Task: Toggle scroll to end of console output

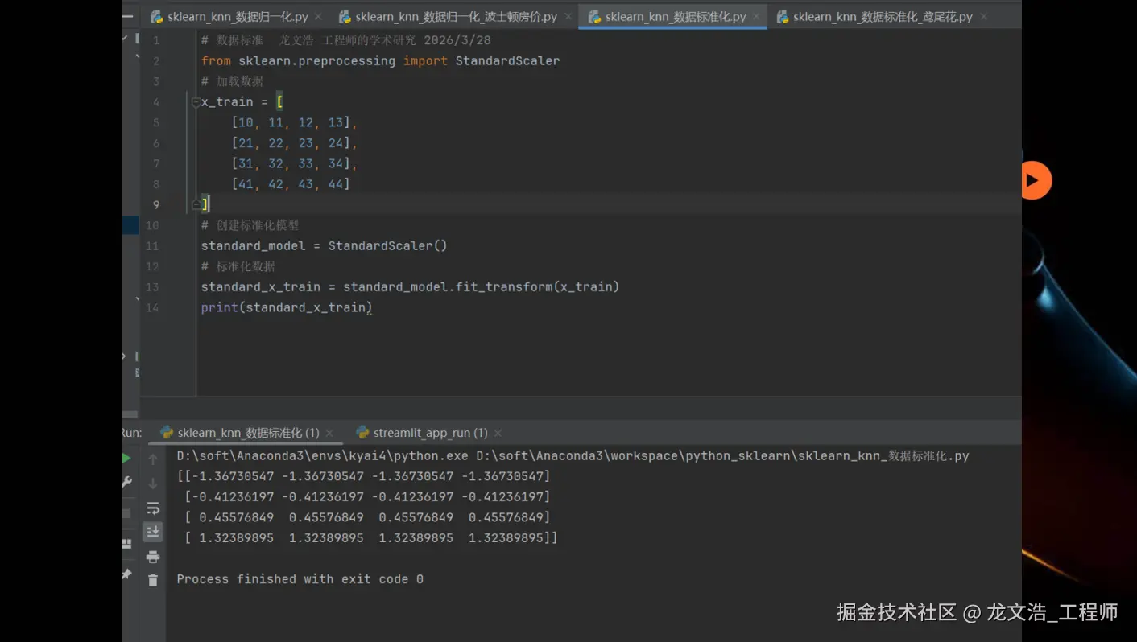Action: point(153,532)
